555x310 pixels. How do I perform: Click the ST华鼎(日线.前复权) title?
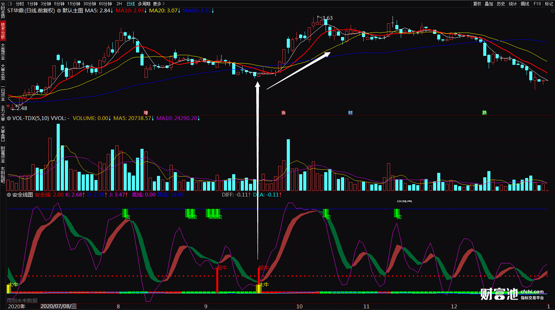[x=31, y=11]
